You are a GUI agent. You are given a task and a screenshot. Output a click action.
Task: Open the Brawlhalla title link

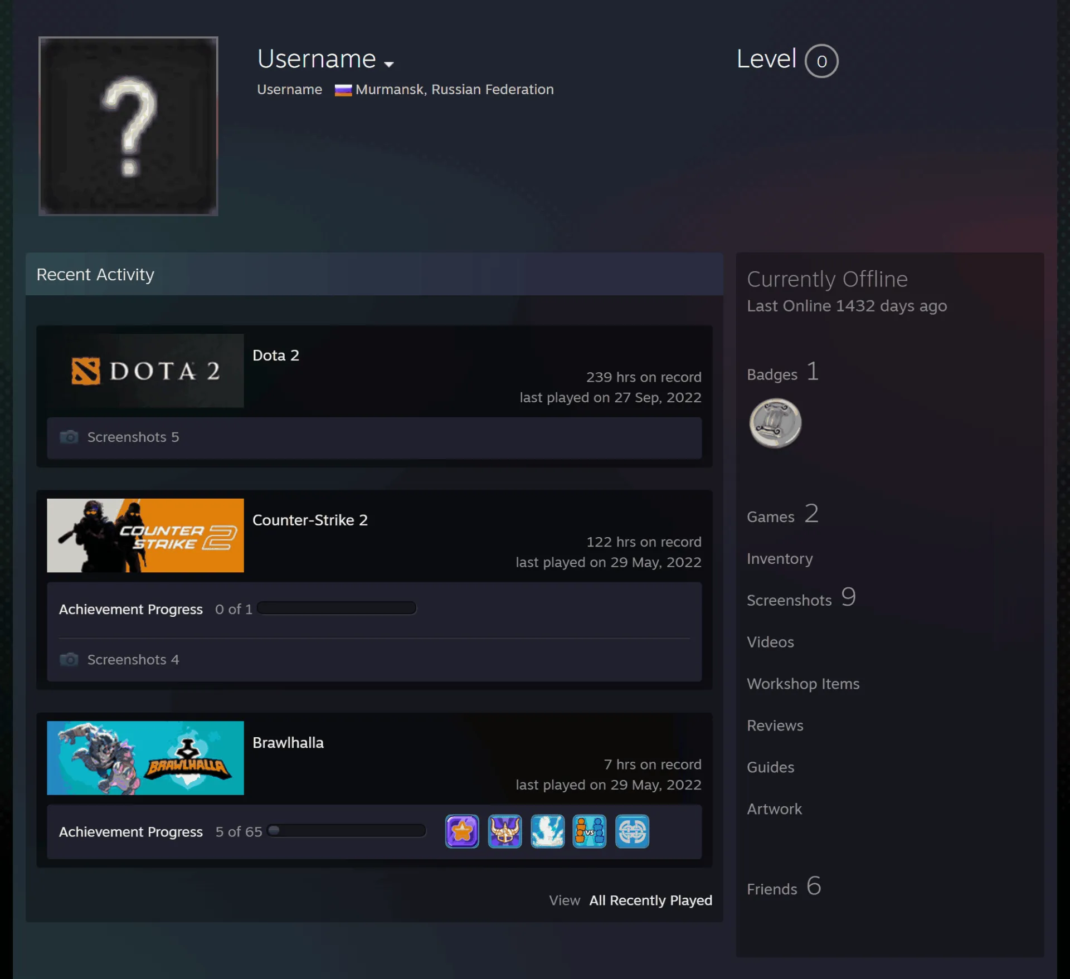(x=288, y=743)
